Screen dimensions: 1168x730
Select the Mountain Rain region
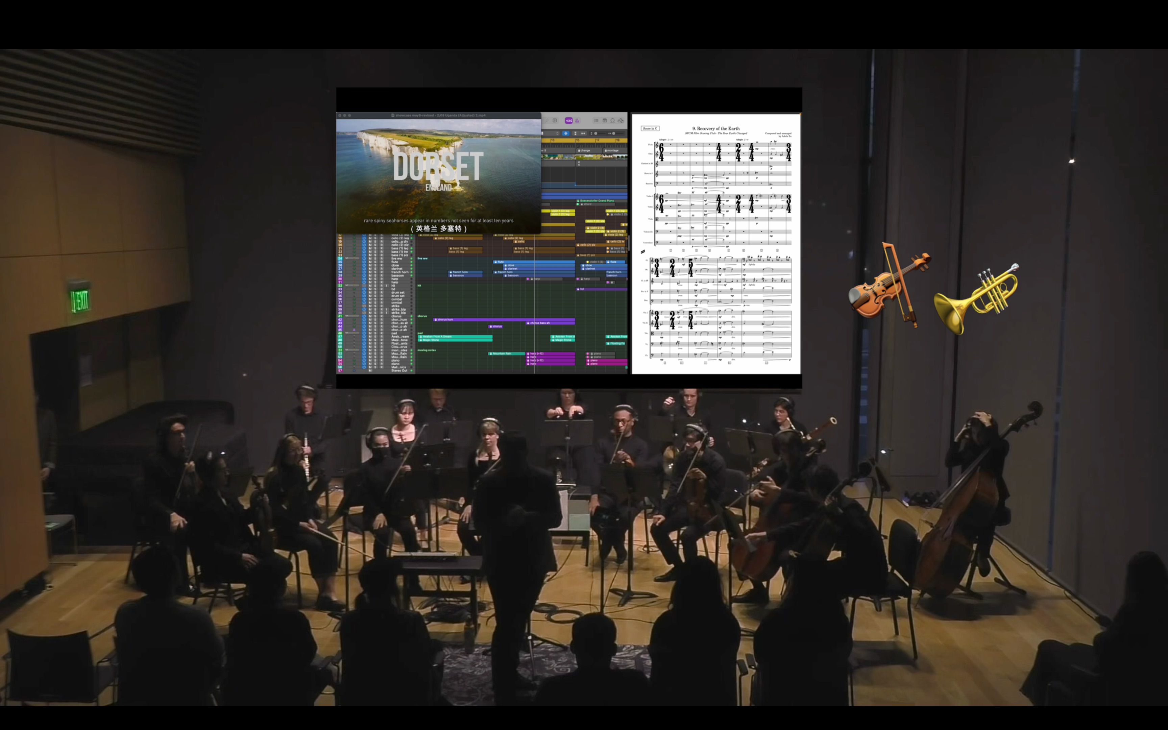(507, 354)
